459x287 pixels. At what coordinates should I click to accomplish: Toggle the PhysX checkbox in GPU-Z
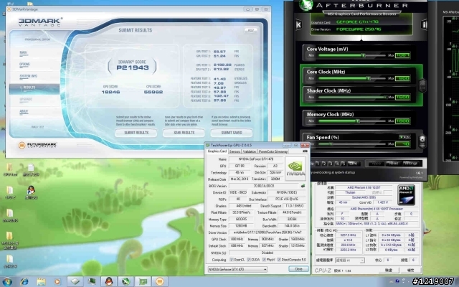[264, 260]
